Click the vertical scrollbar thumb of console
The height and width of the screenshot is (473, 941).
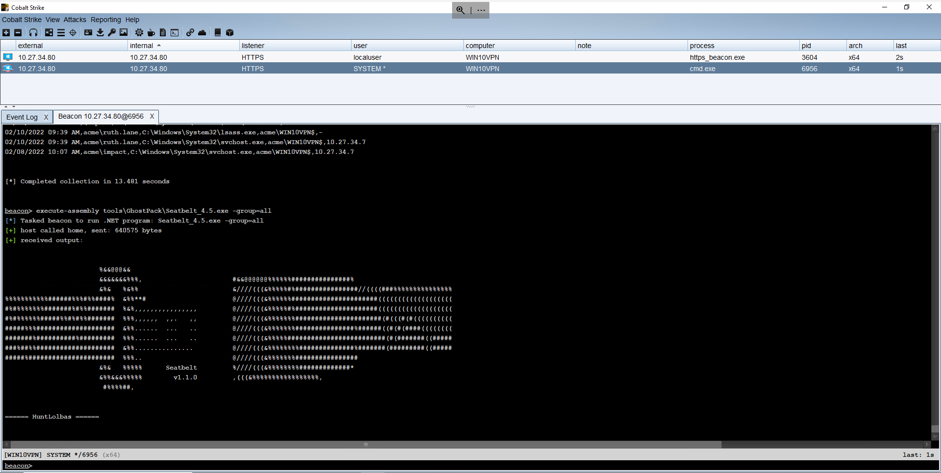pos(935,429)
